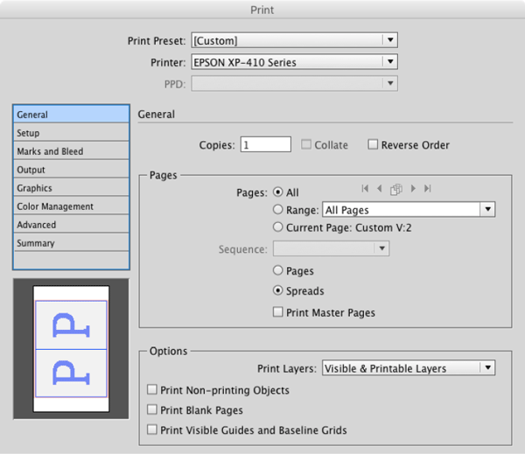The width and height of the screenshot is (525, 454).
Task: Switch to the Setup panel
Action: point(71,133)
